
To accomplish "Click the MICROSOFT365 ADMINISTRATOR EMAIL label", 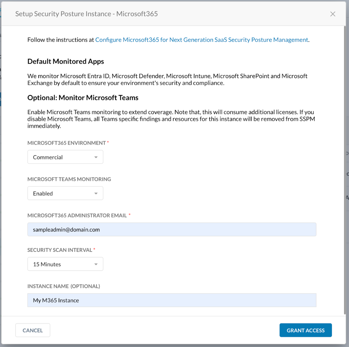I will (x=77, y=215).
